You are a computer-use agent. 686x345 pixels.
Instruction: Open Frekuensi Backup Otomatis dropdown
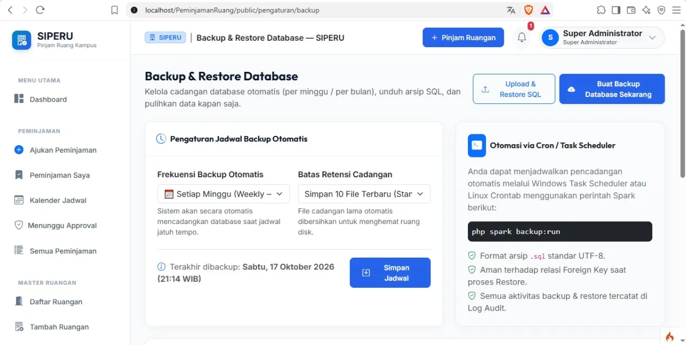(x=223, y=194)
